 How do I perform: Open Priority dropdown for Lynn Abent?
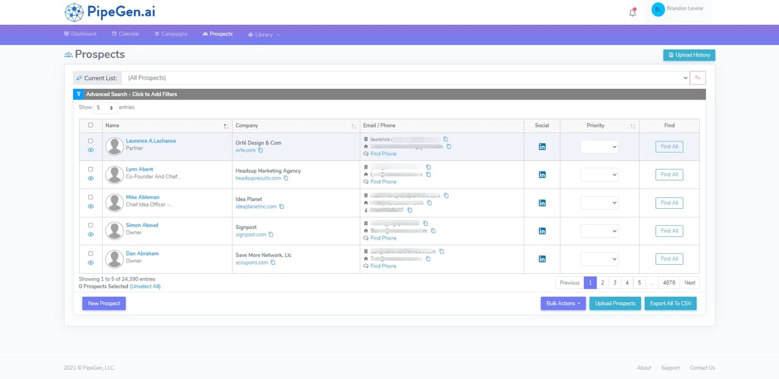(x=599, y=174)
